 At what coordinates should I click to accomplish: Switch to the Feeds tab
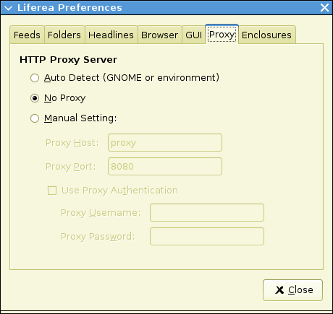27,35
